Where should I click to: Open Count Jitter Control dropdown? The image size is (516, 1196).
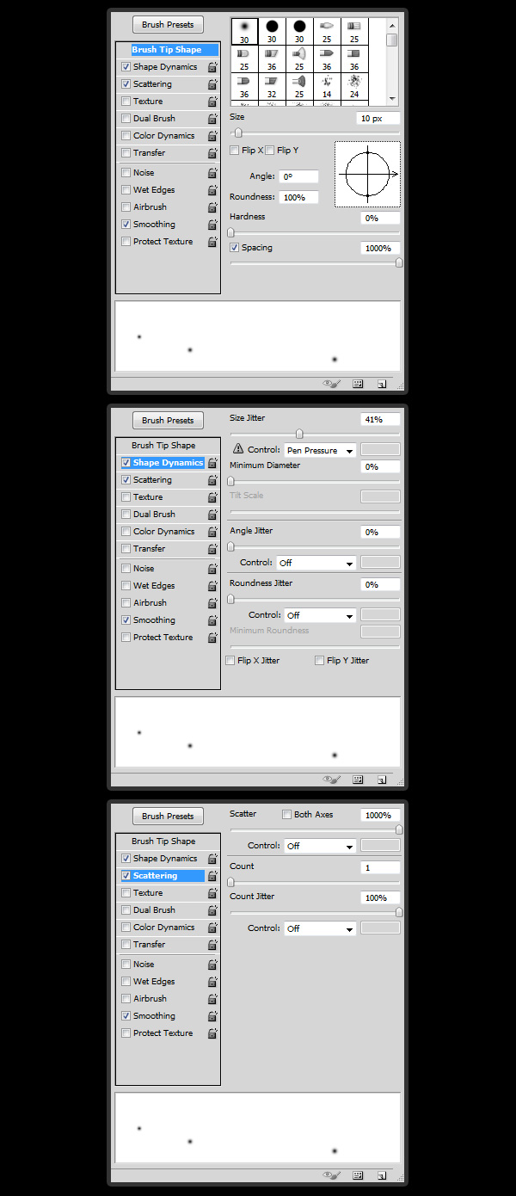tap(320, 928)
